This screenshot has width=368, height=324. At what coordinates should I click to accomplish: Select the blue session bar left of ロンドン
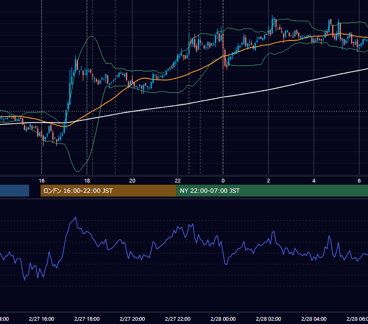(15, 191)
